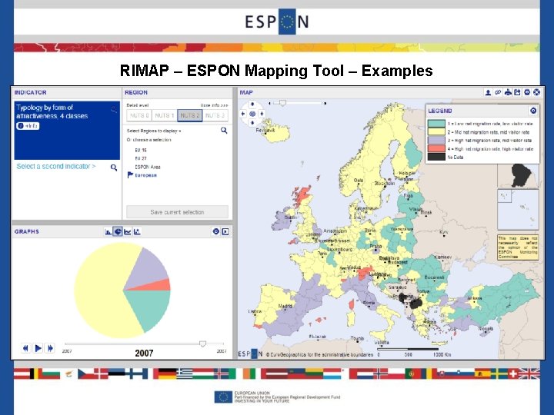
Task: Open the map settings icon in Map toolbar
Action: pyautogui.click(x=527, y=92)
